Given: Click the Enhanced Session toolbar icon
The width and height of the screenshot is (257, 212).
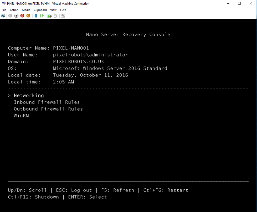Looking at the screenshot, I should click(63, 16).
